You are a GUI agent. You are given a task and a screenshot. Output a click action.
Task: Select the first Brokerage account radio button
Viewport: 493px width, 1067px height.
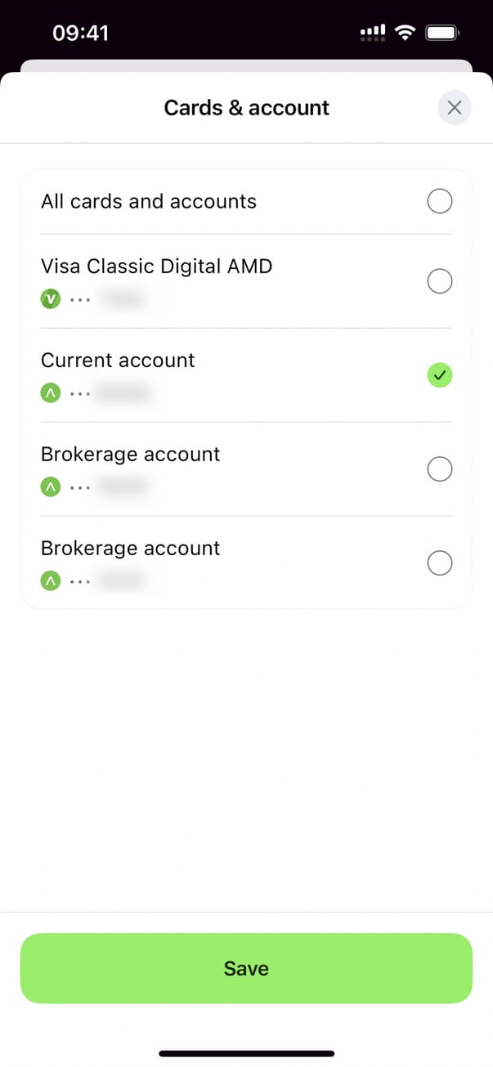[x=440, y=469]
